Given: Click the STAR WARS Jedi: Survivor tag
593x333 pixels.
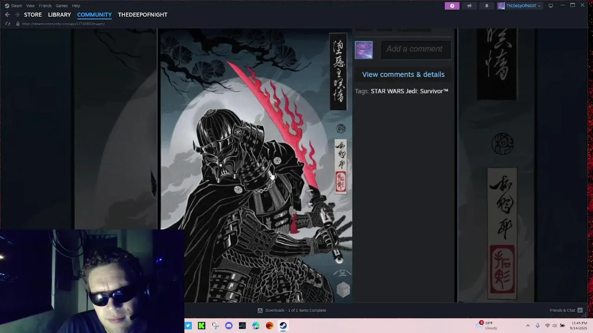Looking at the screenshot, I should click(x=410, y=91).
